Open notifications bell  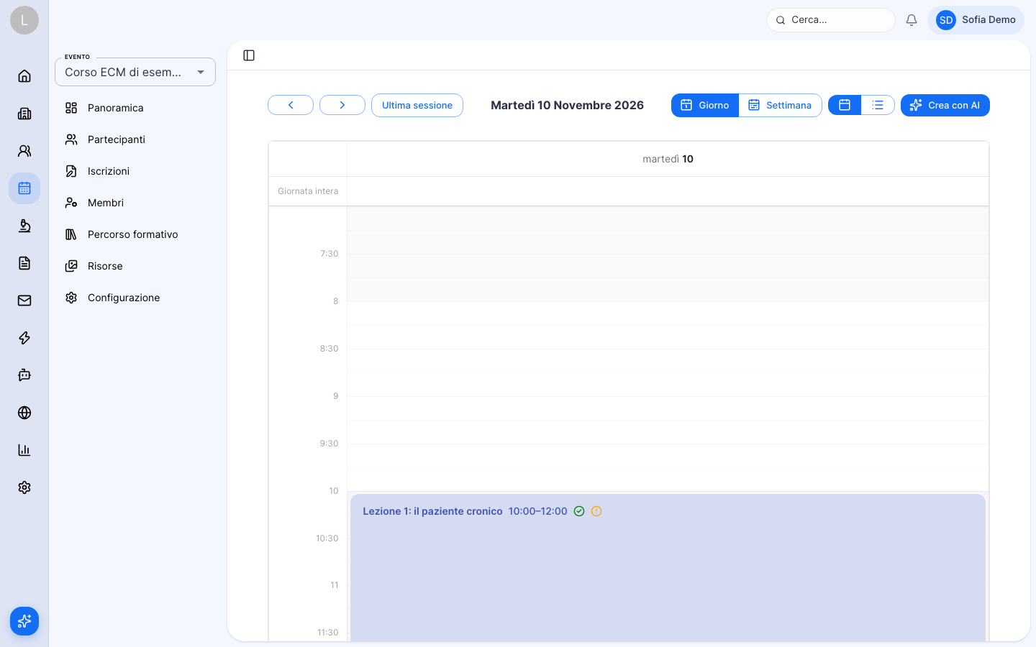pyautogui.click(x=912, y=20)
